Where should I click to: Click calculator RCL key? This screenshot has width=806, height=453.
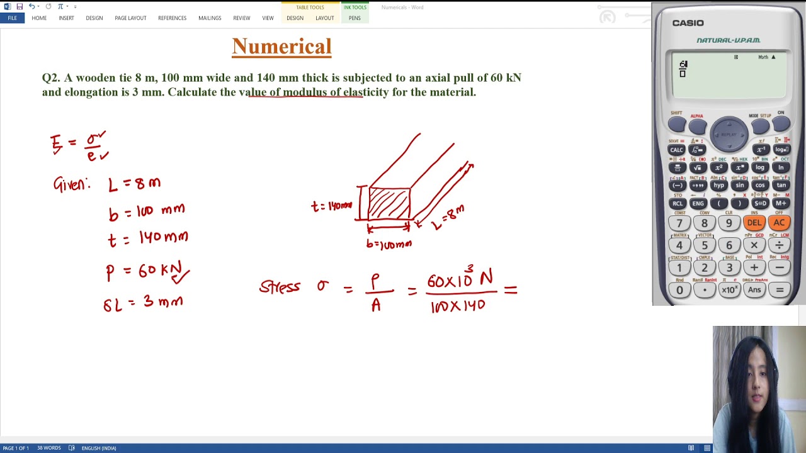point(677,204)
